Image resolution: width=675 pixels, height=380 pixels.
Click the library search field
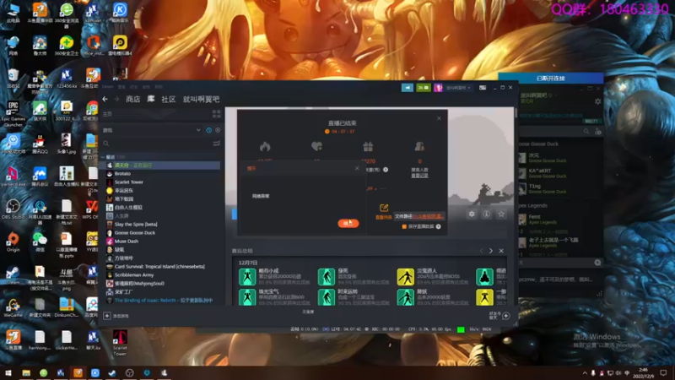(x=157, y=144)
